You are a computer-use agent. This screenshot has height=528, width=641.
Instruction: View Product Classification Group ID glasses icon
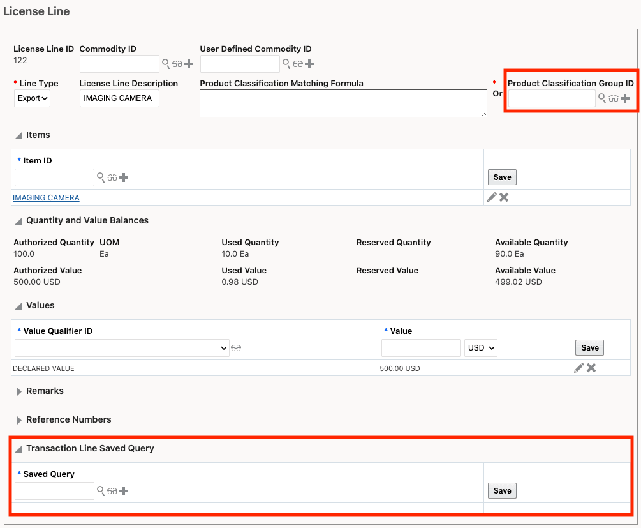click(613, 98)
